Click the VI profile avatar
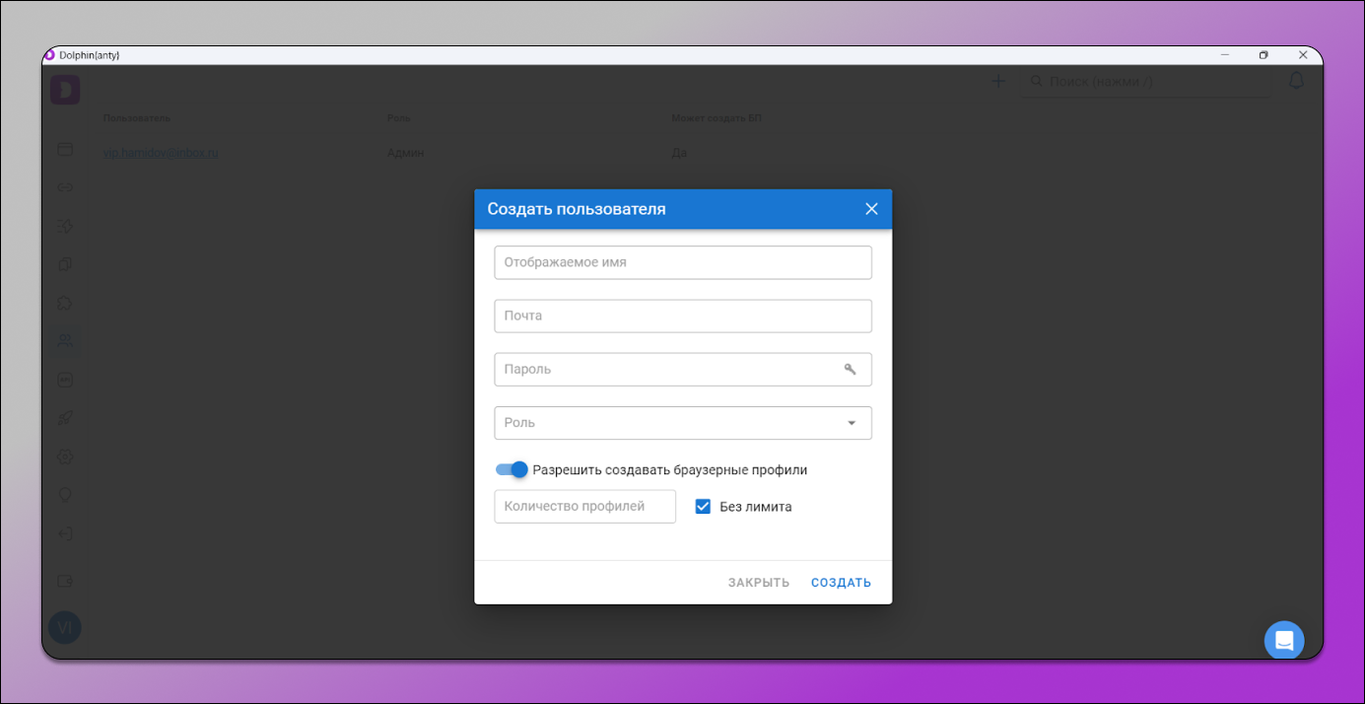The height and width of the screenshot is (704, 1365). click(x=65, y=627)
